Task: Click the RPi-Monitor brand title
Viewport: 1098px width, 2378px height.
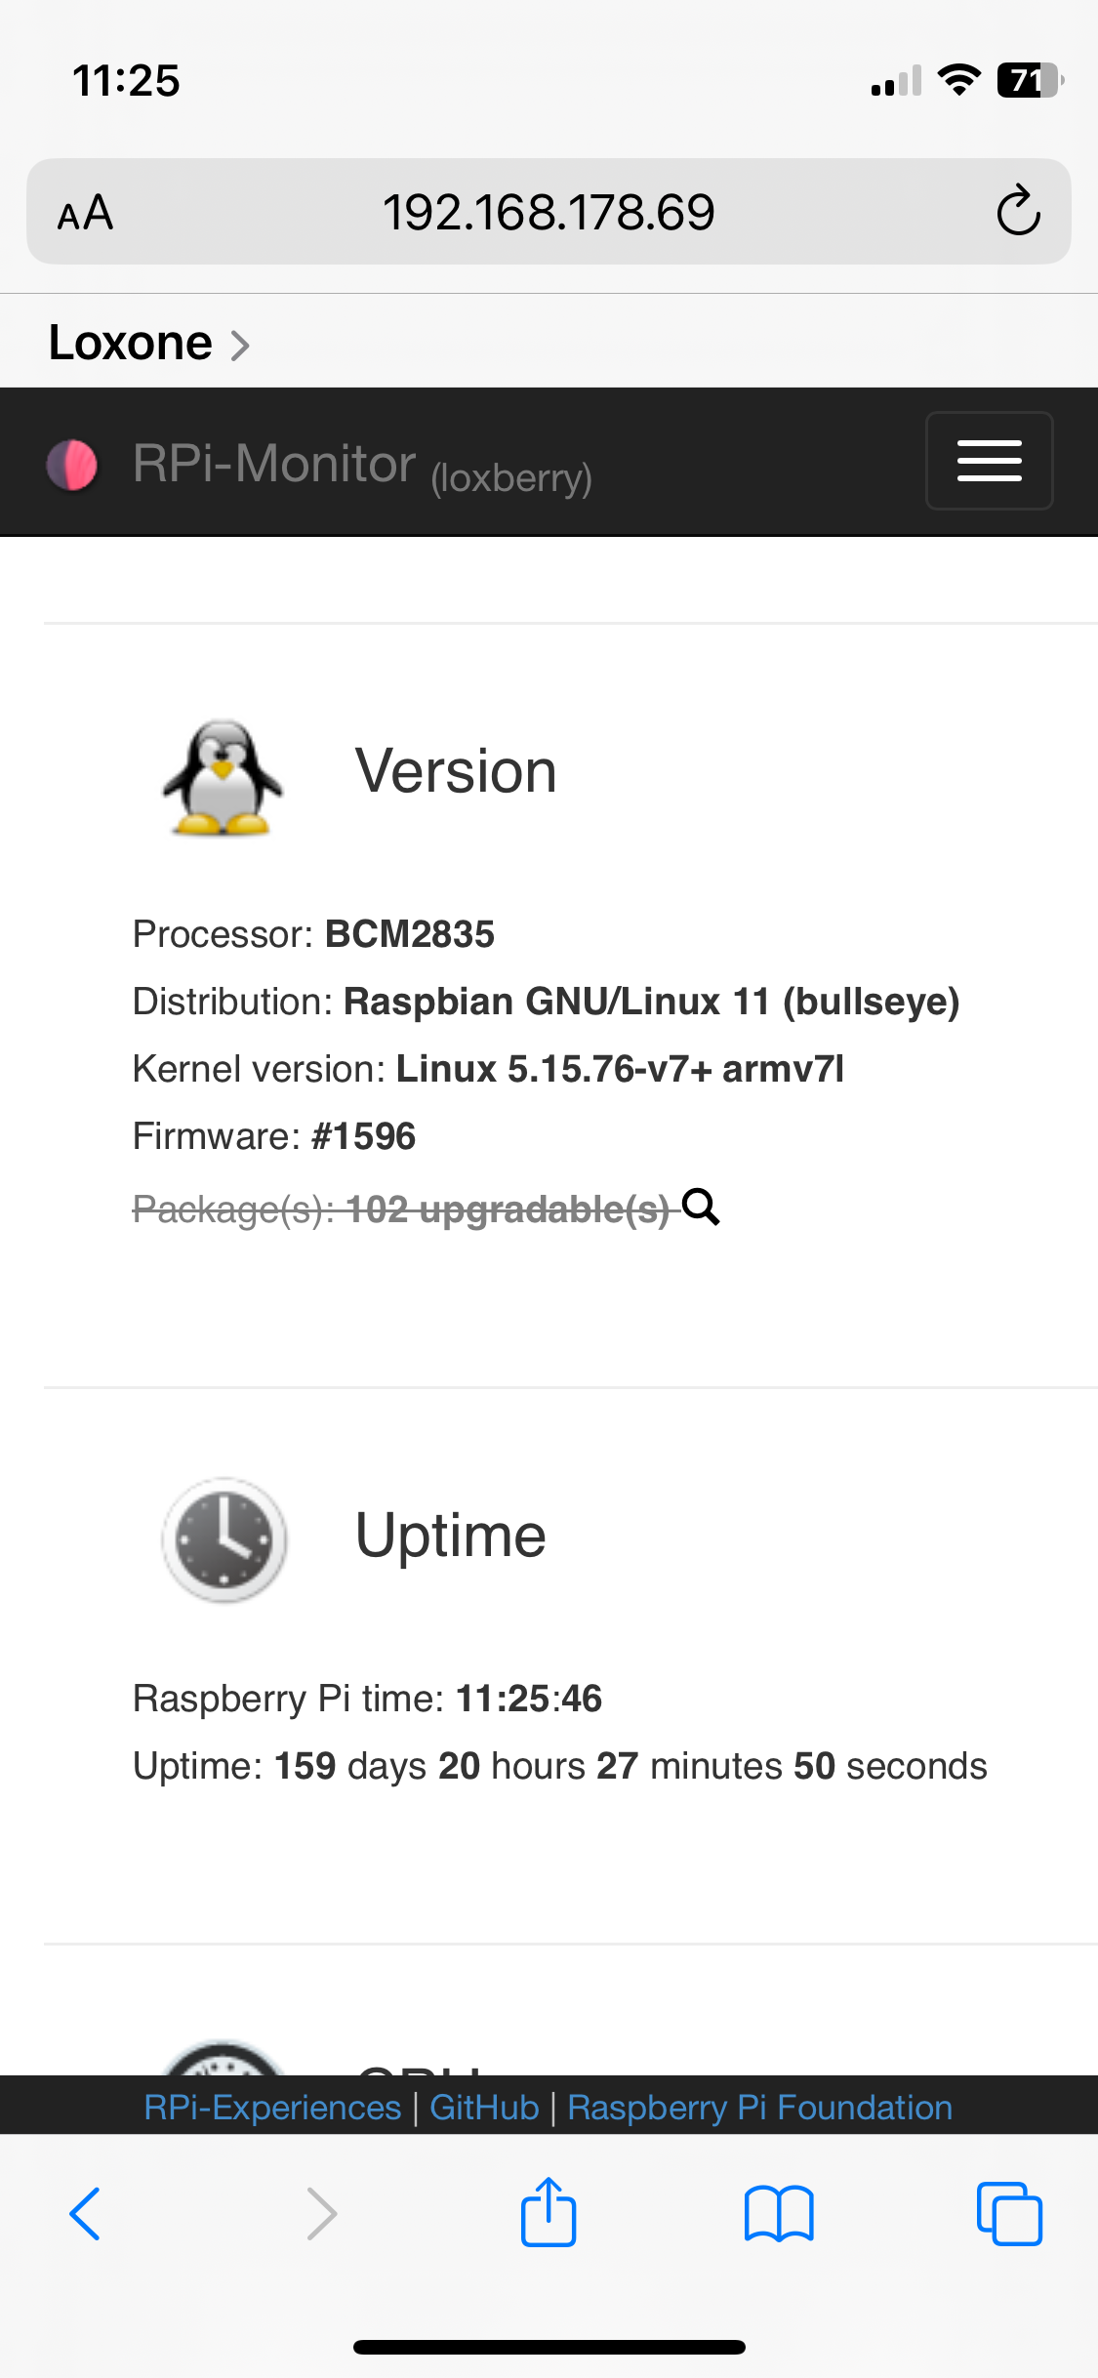Action: point(274,464)
